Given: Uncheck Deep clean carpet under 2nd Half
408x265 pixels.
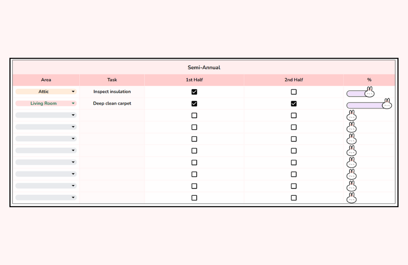Looking at the screenshot, I should point(294,103).
